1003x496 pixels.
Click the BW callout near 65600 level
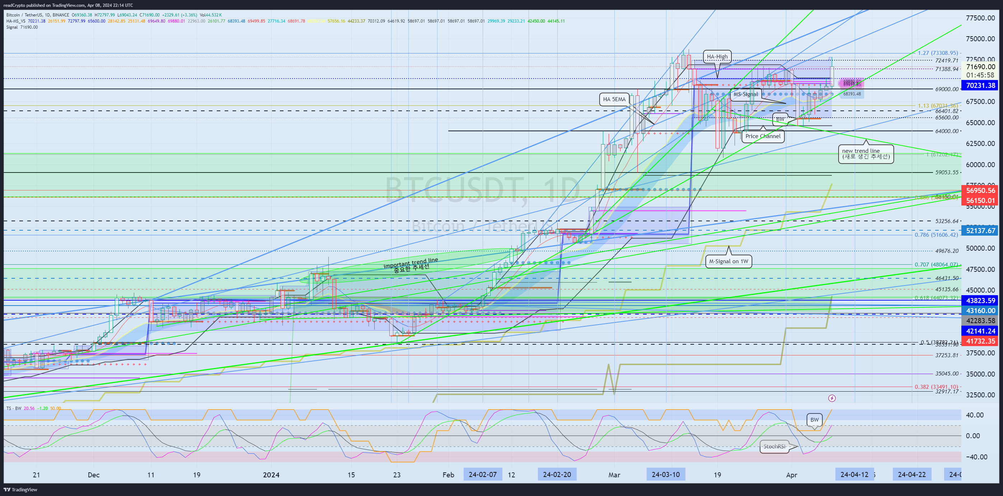coord(780,119)
